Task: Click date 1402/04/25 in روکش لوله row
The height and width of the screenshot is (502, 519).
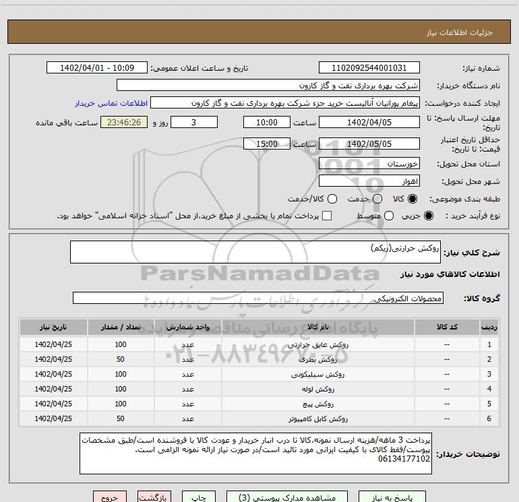Action: point(53,389)
